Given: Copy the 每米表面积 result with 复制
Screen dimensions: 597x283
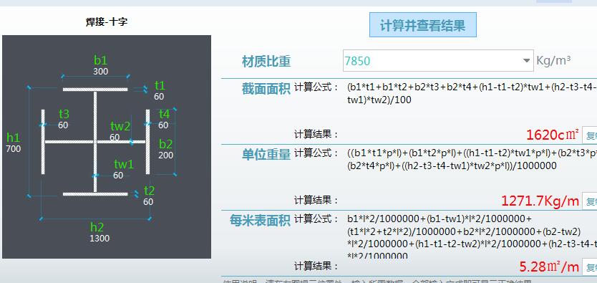Looking at the screenshot, I should (590, 267).
